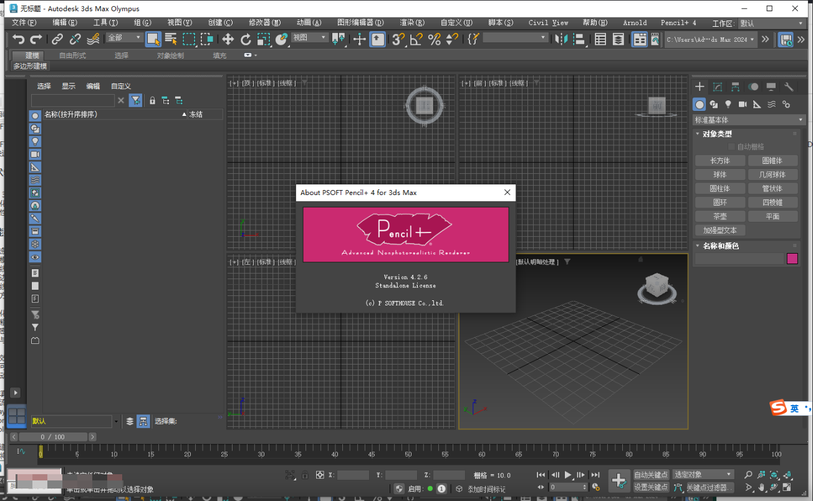The width and height of the screenshot is (813, 501).
Task: Open the project path dropdown in toolbar
Action: [710, 39]
